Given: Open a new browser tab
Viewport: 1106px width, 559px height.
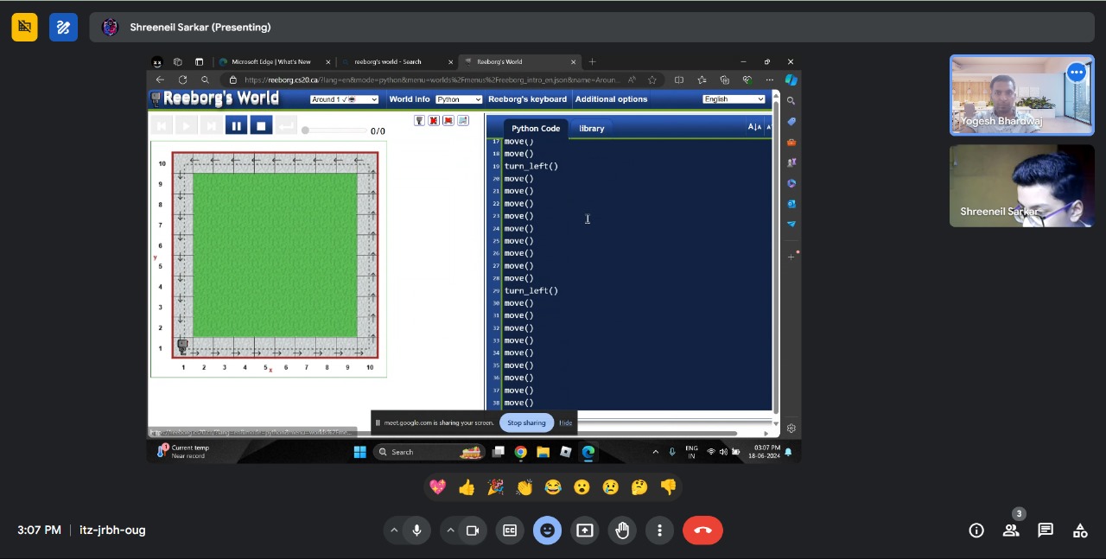Looking at the screenshot, I should tap(592, 62).
